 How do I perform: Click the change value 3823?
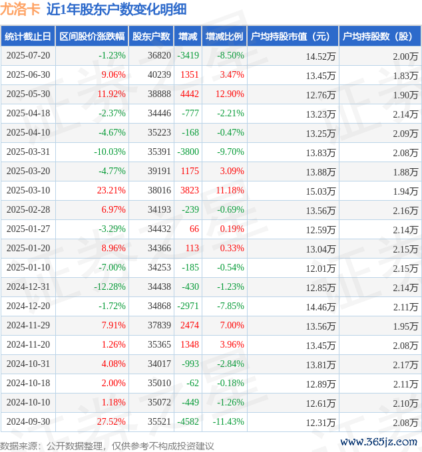click(190, 190)
